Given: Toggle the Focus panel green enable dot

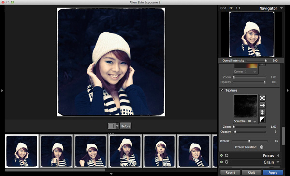Looking at the screenshot, I should [x=221, y=156].
